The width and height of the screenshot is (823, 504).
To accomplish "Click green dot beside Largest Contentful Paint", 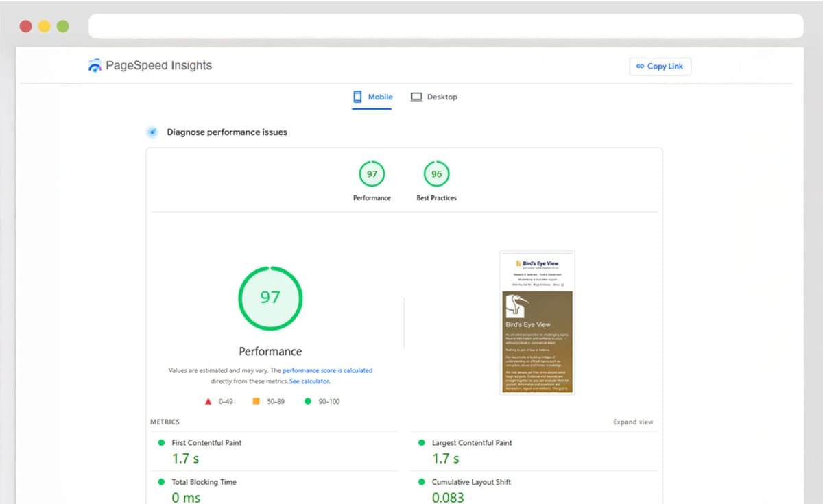I will (x=421, y=443).
